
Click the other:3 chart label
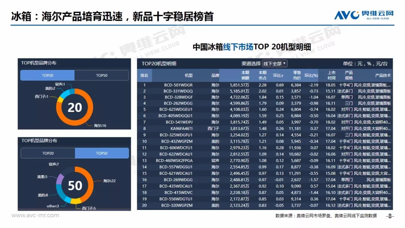click(x=53, y=206)
